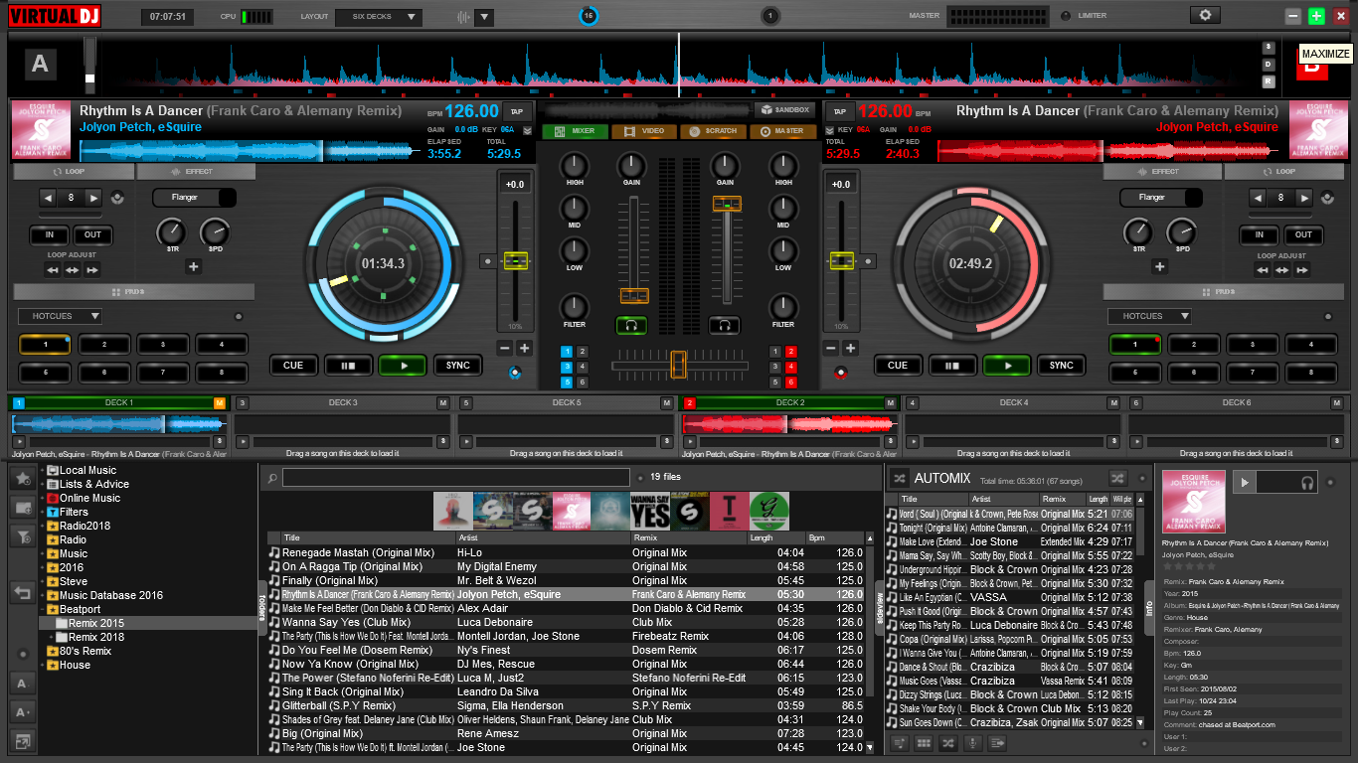Click the playlist options icon at bottom-left of automix

(900, 742)
